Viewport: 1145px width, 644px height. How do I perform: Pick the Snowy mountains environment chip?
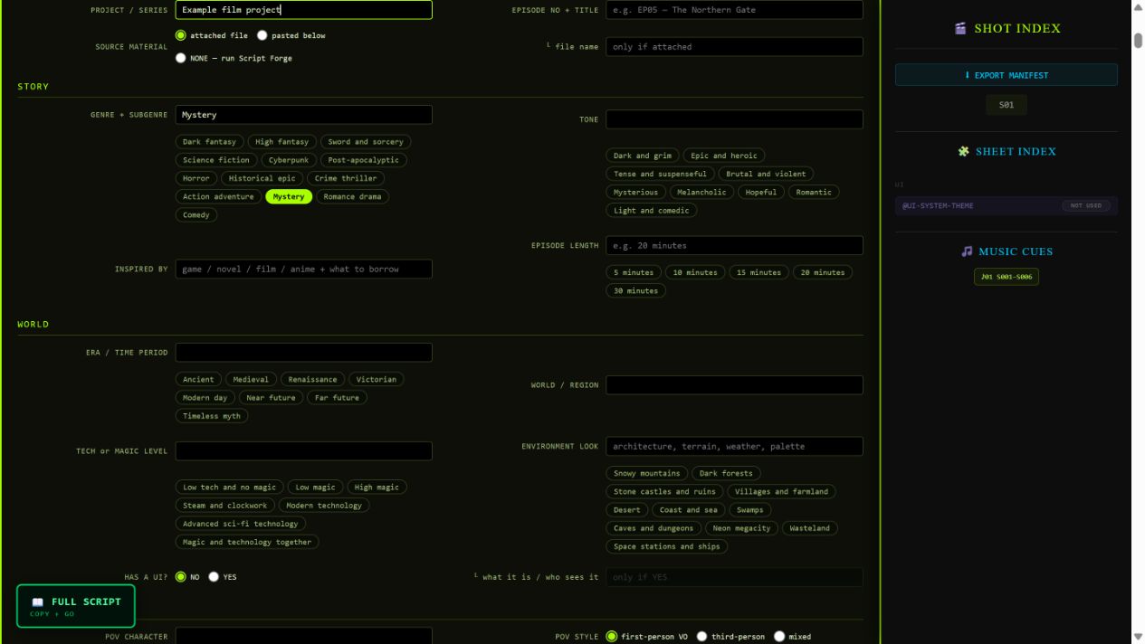(646, 473)
